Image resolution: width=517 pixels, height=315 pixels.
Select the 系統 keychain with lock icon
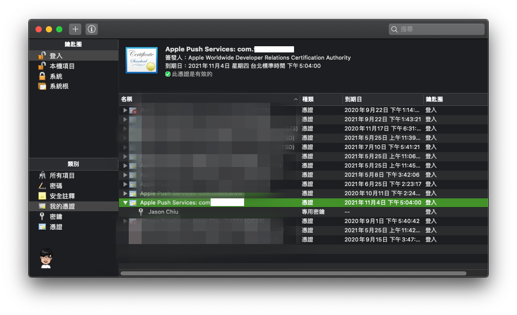(56, 76)
